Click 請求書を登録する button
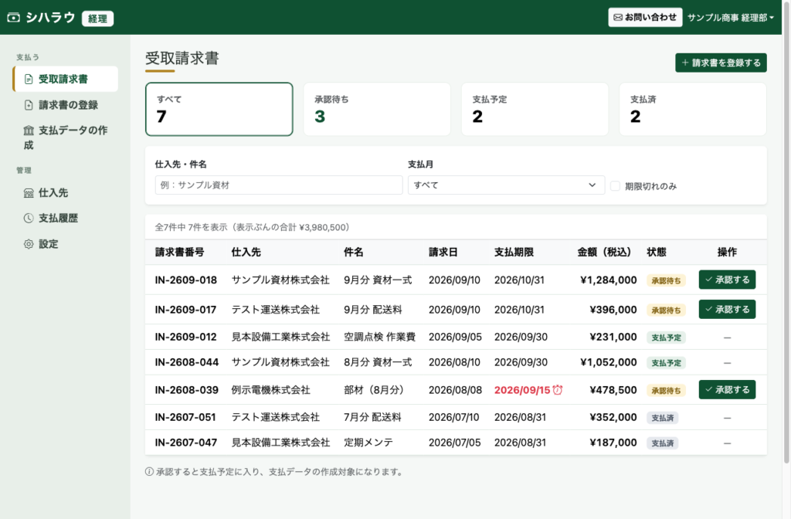The width and height of the screenshot is (791, 519). point(721,63)
